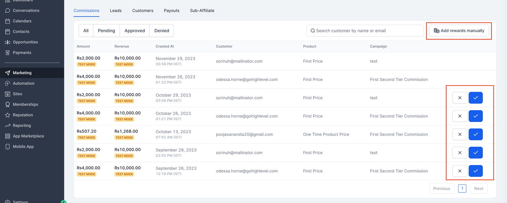Viewport: 507px width, 203px height.
Task: Deny the October 26, 2023 commission
Action: pyautogui.click(x=460, y=116)
